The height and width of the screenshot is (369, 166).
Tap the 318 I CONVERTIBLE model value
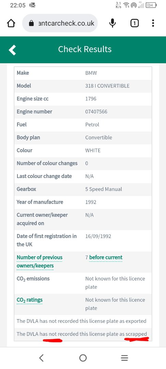coord(107,86)
